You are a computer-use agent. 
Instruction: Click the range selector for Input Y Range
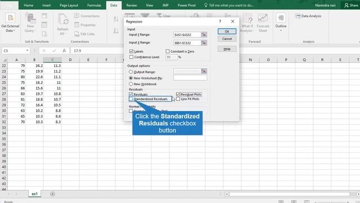(x=204, y=34)
